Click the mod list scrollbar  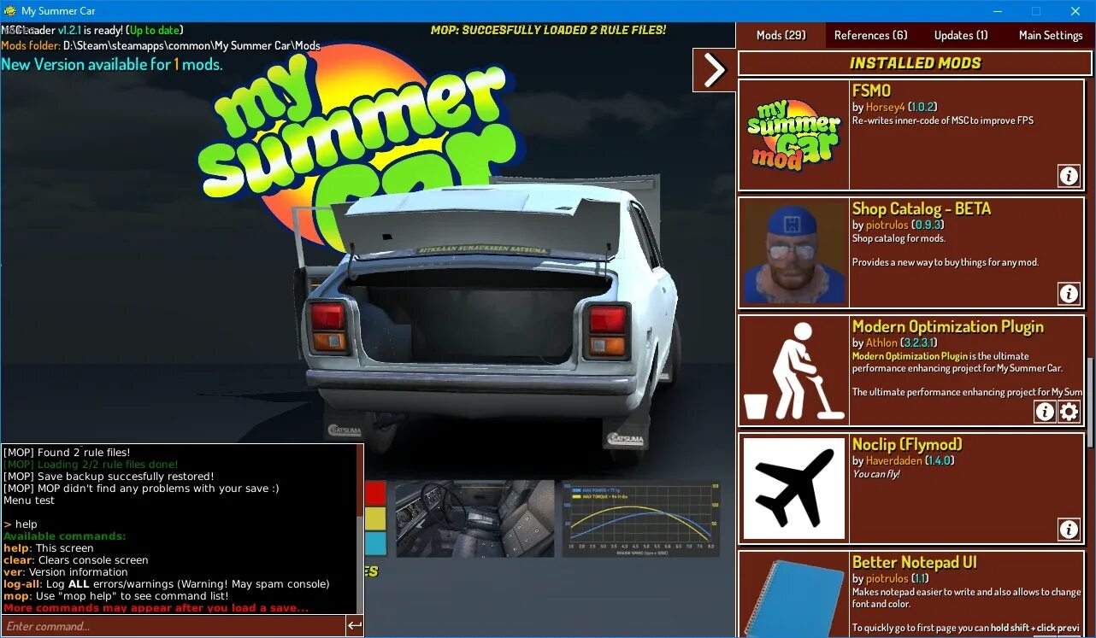[1090, 401]
